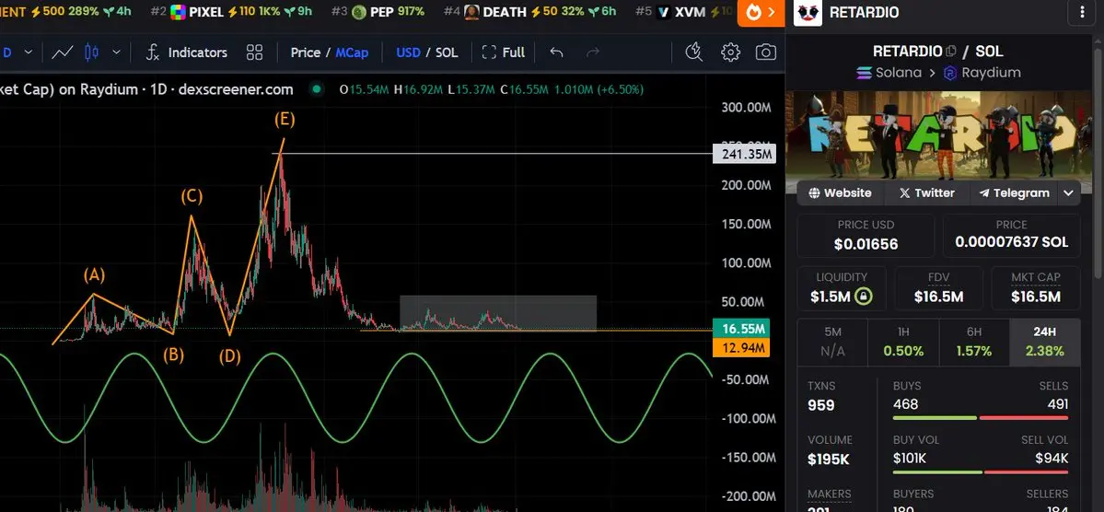Open the layout grid templates icon
1104x512 pixels.
[x=254, y=52]
